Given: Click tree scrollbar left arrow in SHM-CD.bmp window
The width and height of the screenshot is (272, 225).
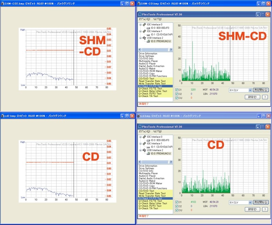Looking at the screenshot, I should [140, 49].
